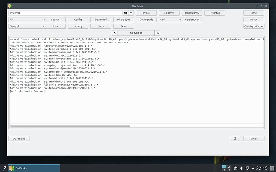Click the Remove button
This screenshot has width=276, height=172.
[169, 13]
